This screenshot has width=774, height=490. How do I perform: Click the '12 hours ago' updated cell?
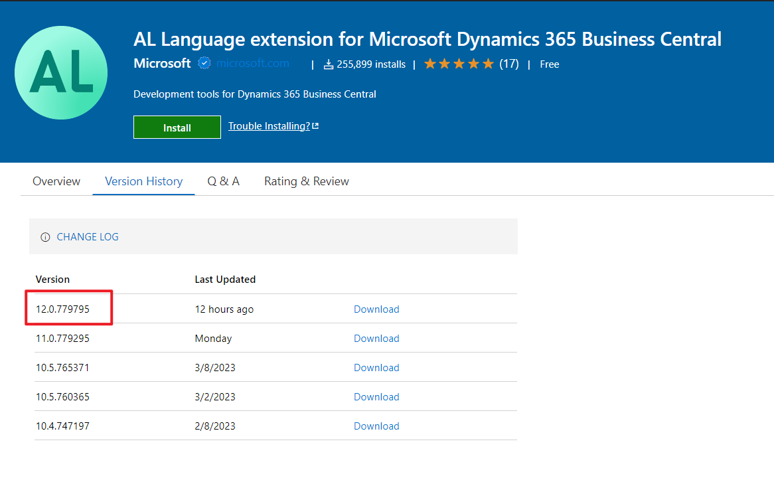click(x=224, y=309)
